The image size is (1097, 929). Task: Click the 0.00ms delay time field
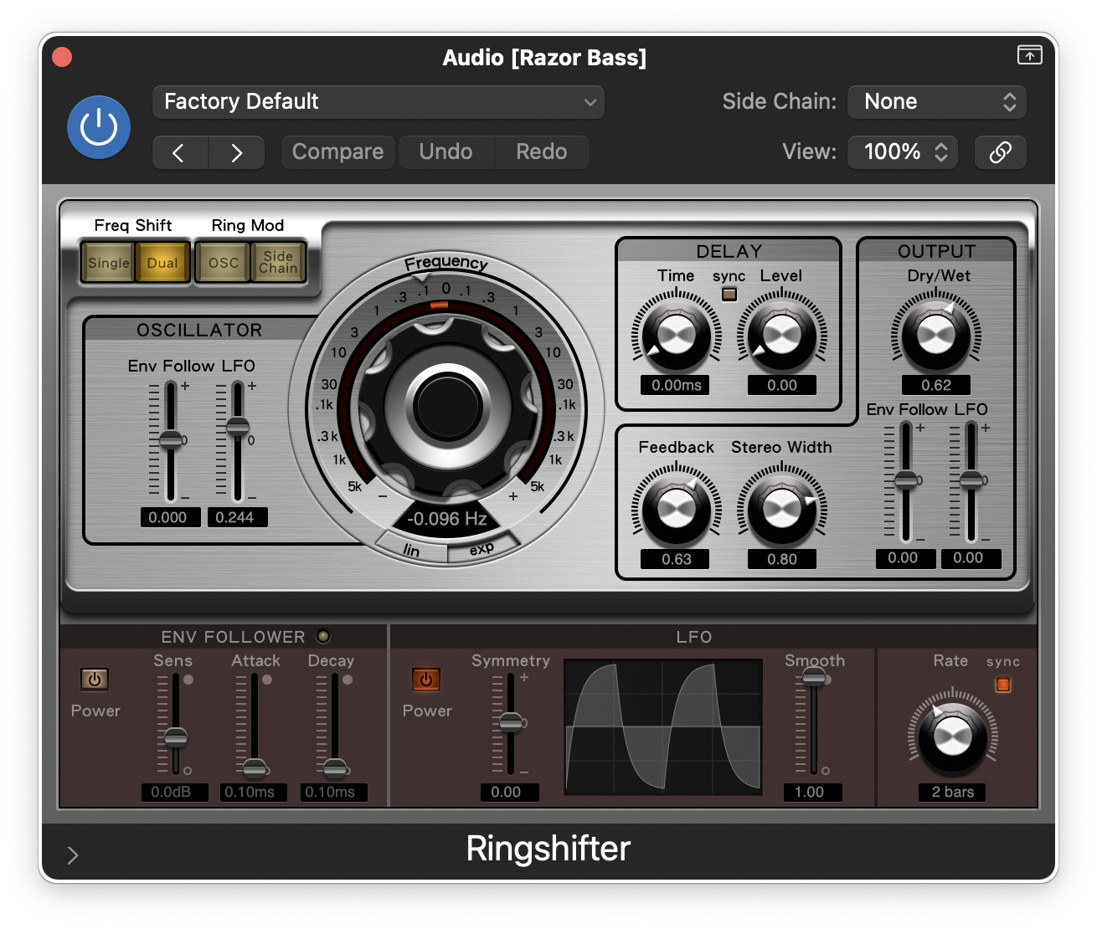tap(676, 385)
